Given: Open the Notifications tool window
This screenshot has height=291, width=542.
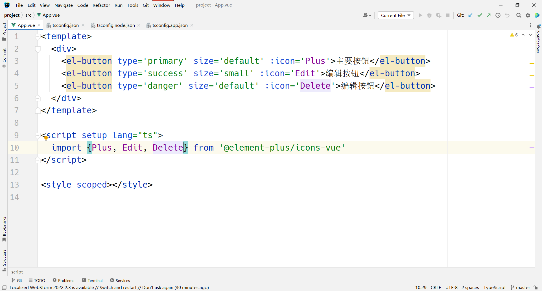Looking at the screenshot, I should (538, 38).
